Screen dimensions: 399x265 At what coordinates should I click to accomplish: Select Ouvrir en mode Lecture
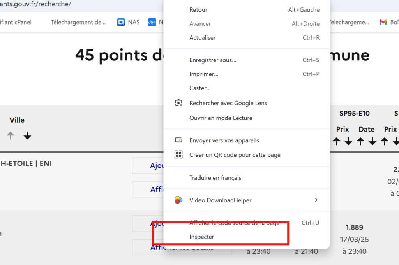pos(221,118)
